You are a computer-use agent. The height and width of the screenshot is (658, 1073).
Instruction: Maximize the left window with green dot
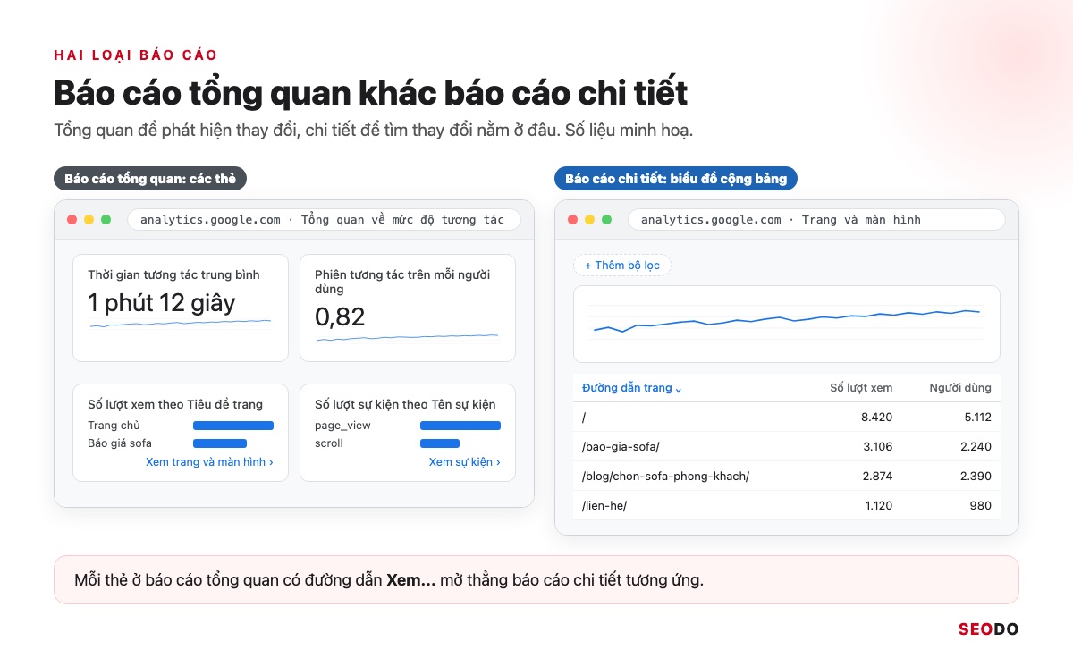pos(106,219)
